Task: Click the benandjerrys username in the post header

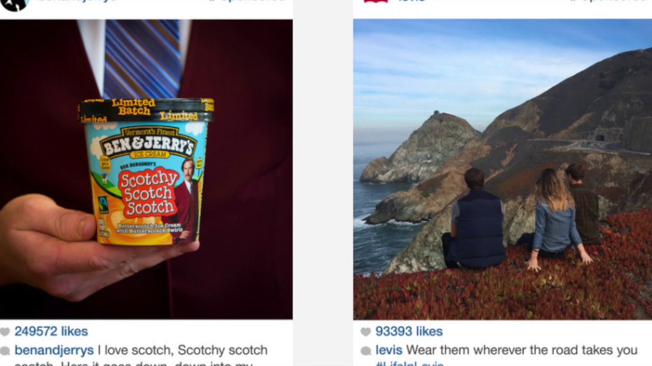Action: point(76,1)
